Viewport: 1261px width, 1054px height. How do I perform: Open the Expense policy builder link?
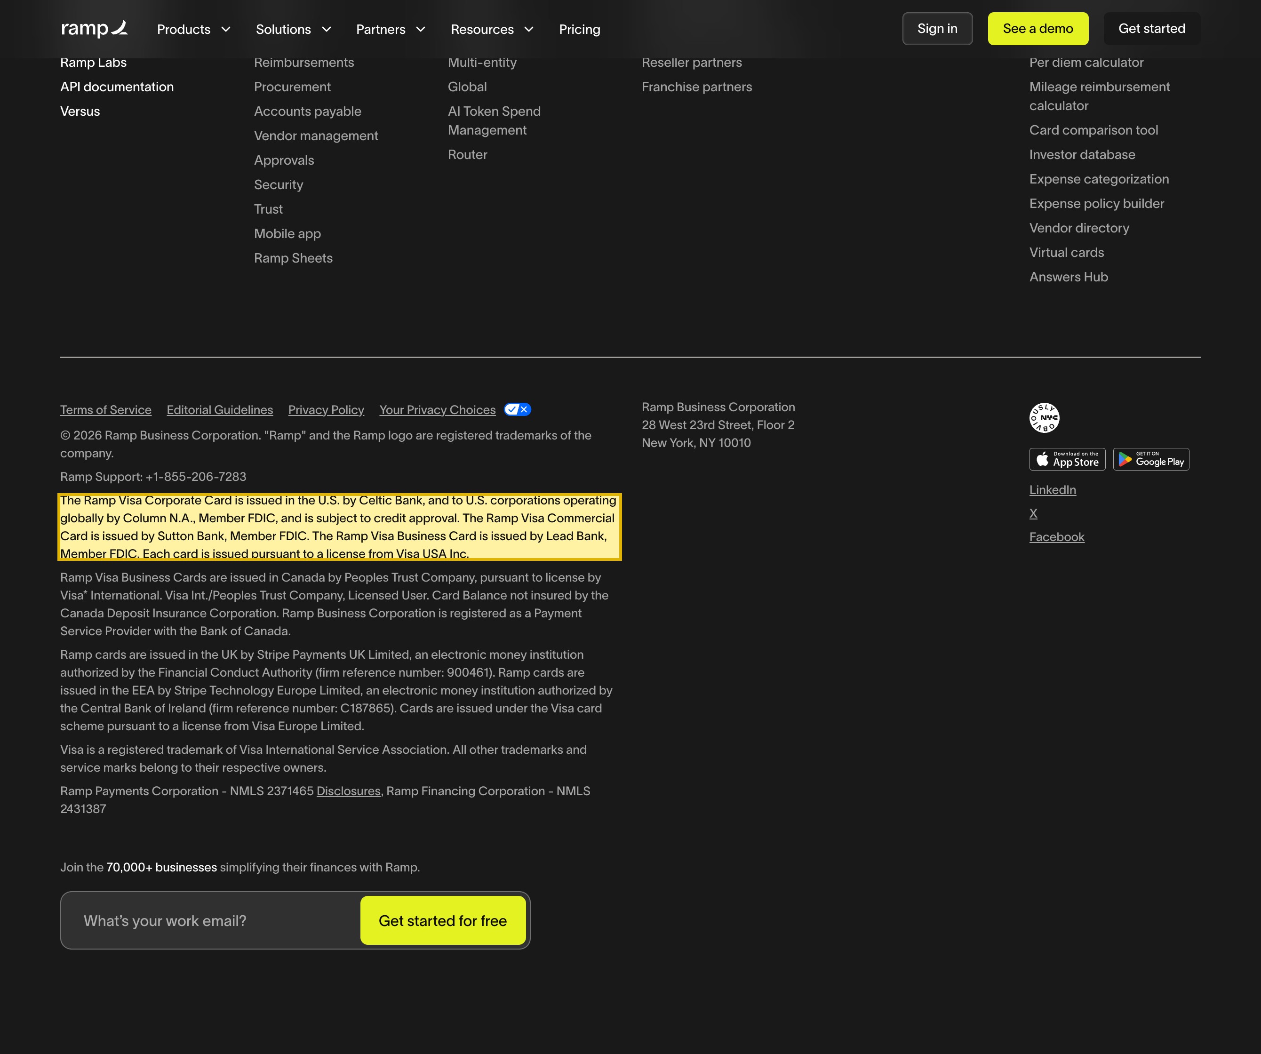coord(1096,204)
